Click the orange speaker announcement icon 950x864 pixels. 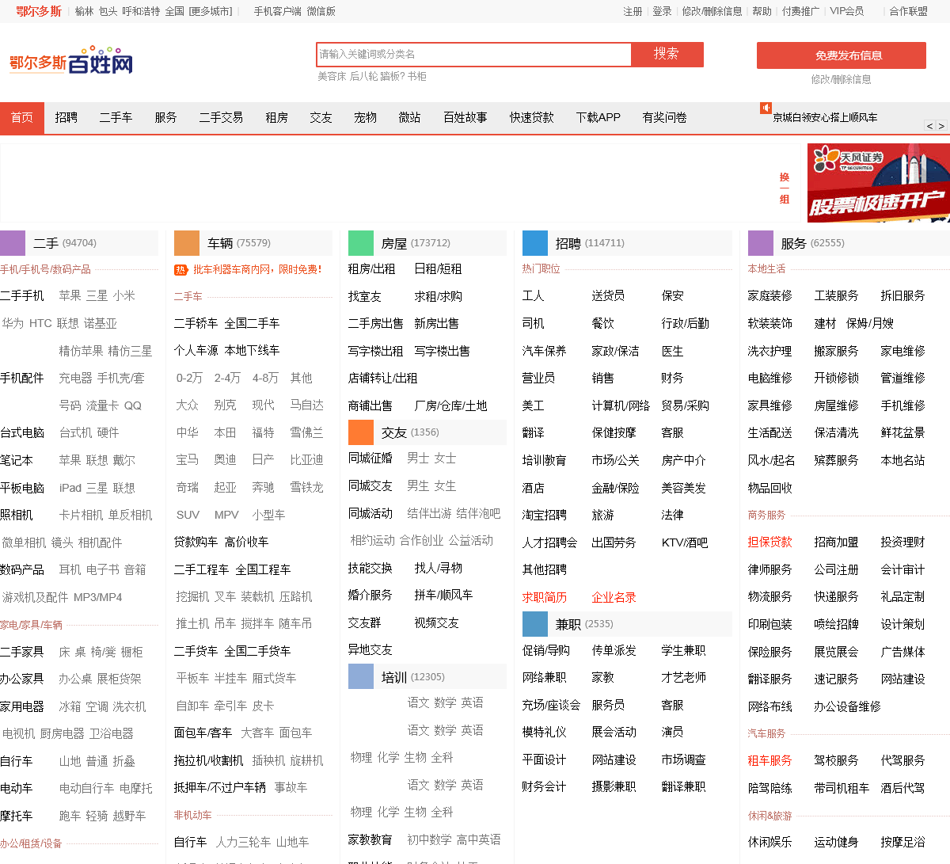[x=766, y=108]
